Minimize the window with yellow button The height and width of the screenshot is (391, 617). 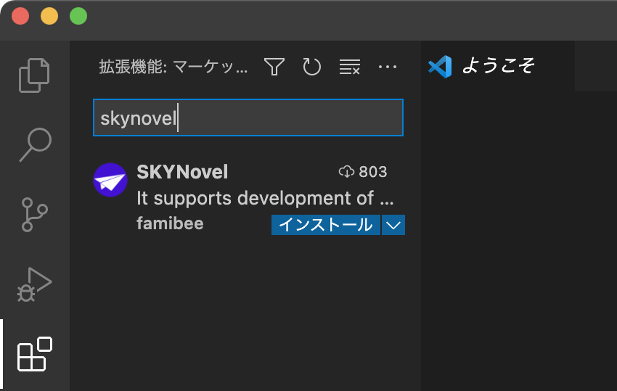[49, 16]
